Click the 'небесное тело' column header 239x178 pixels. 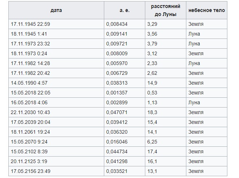[x=207, y=10]
